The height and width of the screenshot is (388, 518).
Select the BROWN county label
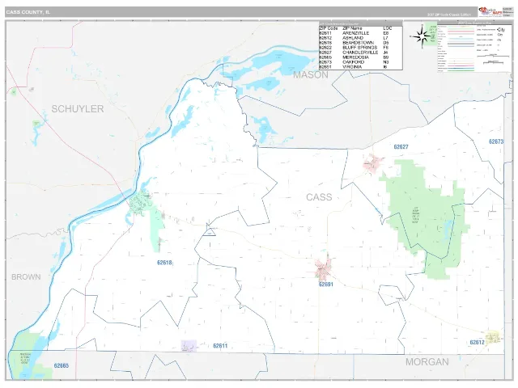click(26, 276)
